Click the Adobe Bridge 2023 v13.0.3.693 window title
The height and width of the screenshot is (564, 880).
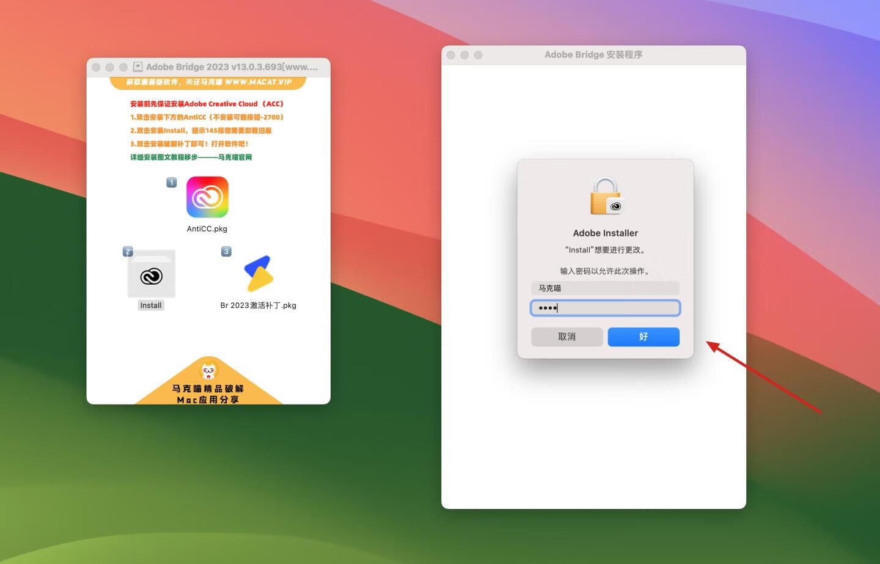pos(232,67)
